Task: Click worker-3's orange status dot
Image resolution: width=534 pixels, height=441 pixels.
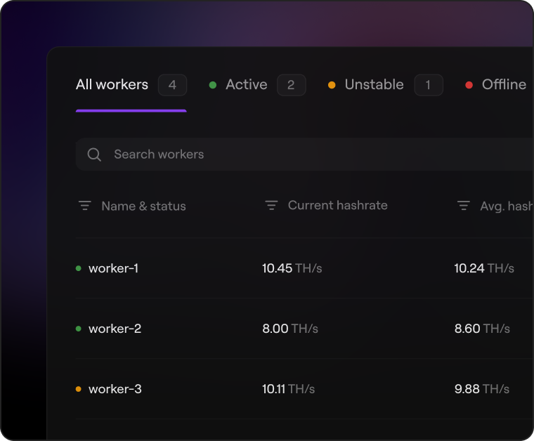Action: click(x=78, y=388)
